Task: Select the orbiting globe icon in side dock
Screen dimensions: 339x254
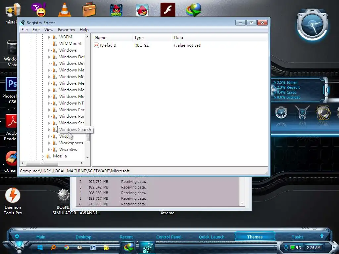Action: (323, 112)
